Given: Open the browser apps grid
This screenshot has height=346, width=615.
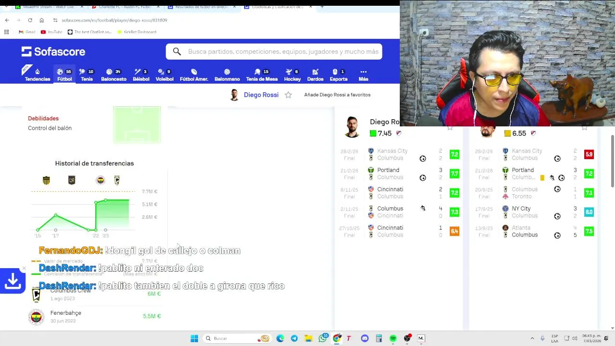Looking at the screenshot, I should point(6,32).
